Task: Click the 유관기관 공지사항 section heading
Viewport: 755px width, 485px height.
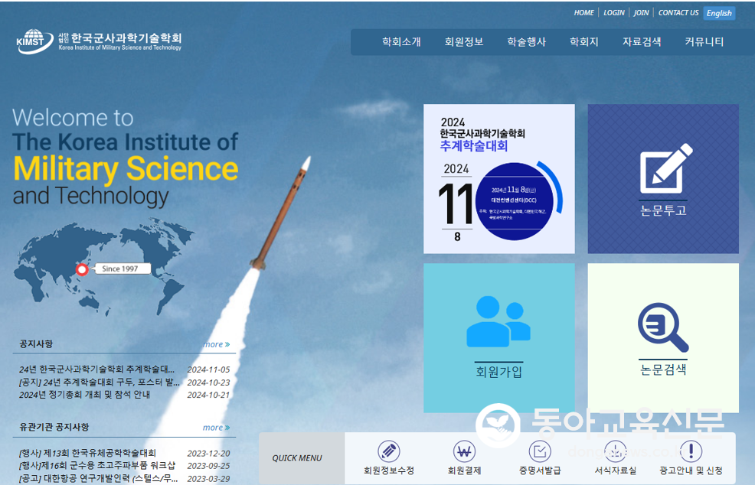Action: (x=54, y=427)
